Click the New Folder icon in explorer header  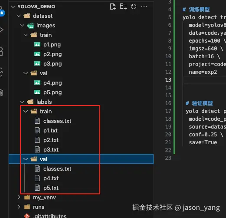click(123, 7)
